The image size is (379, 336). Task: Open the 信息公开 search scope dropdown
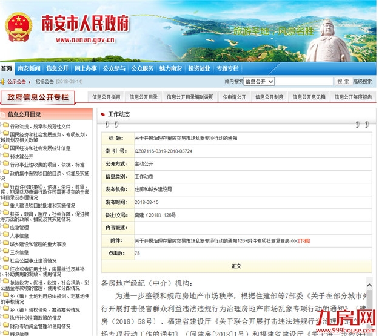(x=259, y=82)
